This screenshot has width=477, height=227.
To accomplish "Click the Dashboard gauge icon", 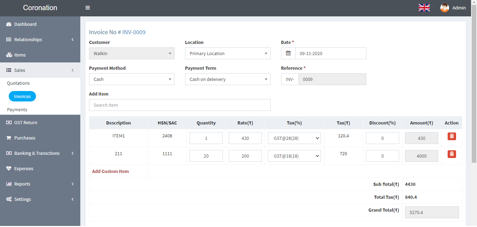I will 9,24.
